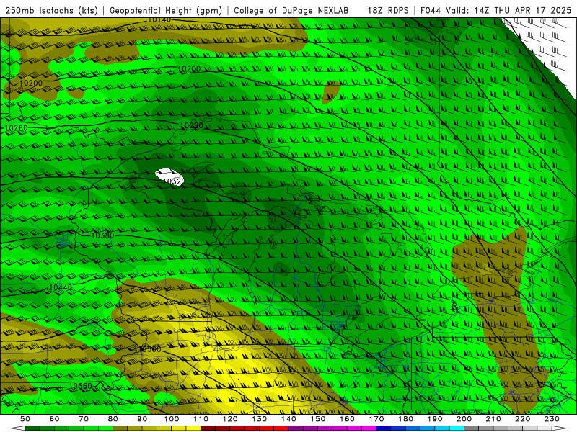Screen dimensions: 577x432
Task: Click the legend value 150
Action: tap(318, 419)
